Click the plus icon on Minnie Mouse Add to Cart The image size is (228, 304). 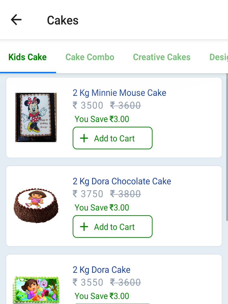click(84, 138)
